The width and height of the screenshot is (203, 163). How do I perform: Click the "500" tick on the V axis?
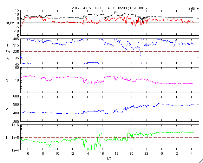click(16, 104)
